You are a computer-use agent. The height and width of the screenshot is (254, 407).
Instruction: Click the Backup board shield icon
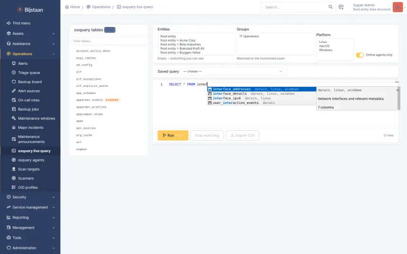14,82
